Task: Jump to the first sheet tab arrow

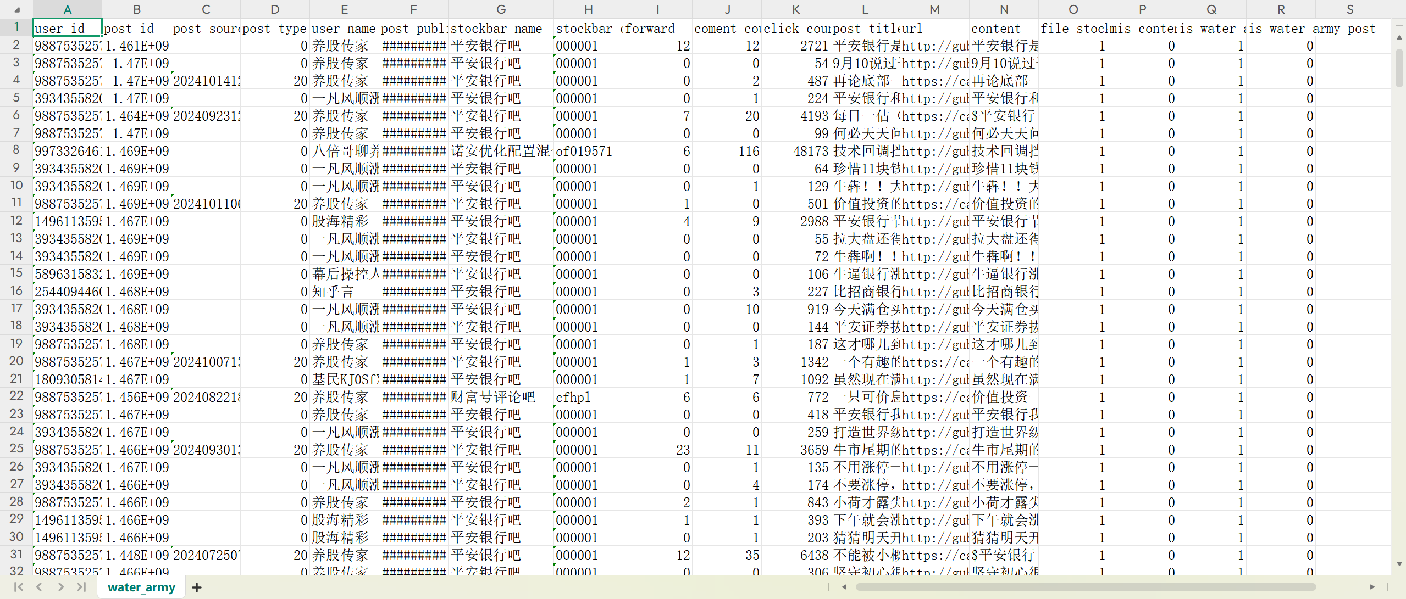Action: coord(18,587)
